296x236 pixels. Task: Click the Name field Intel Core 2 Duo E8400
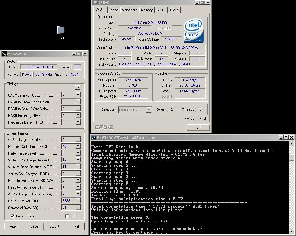pyautogui.click(x=150, y=23)
